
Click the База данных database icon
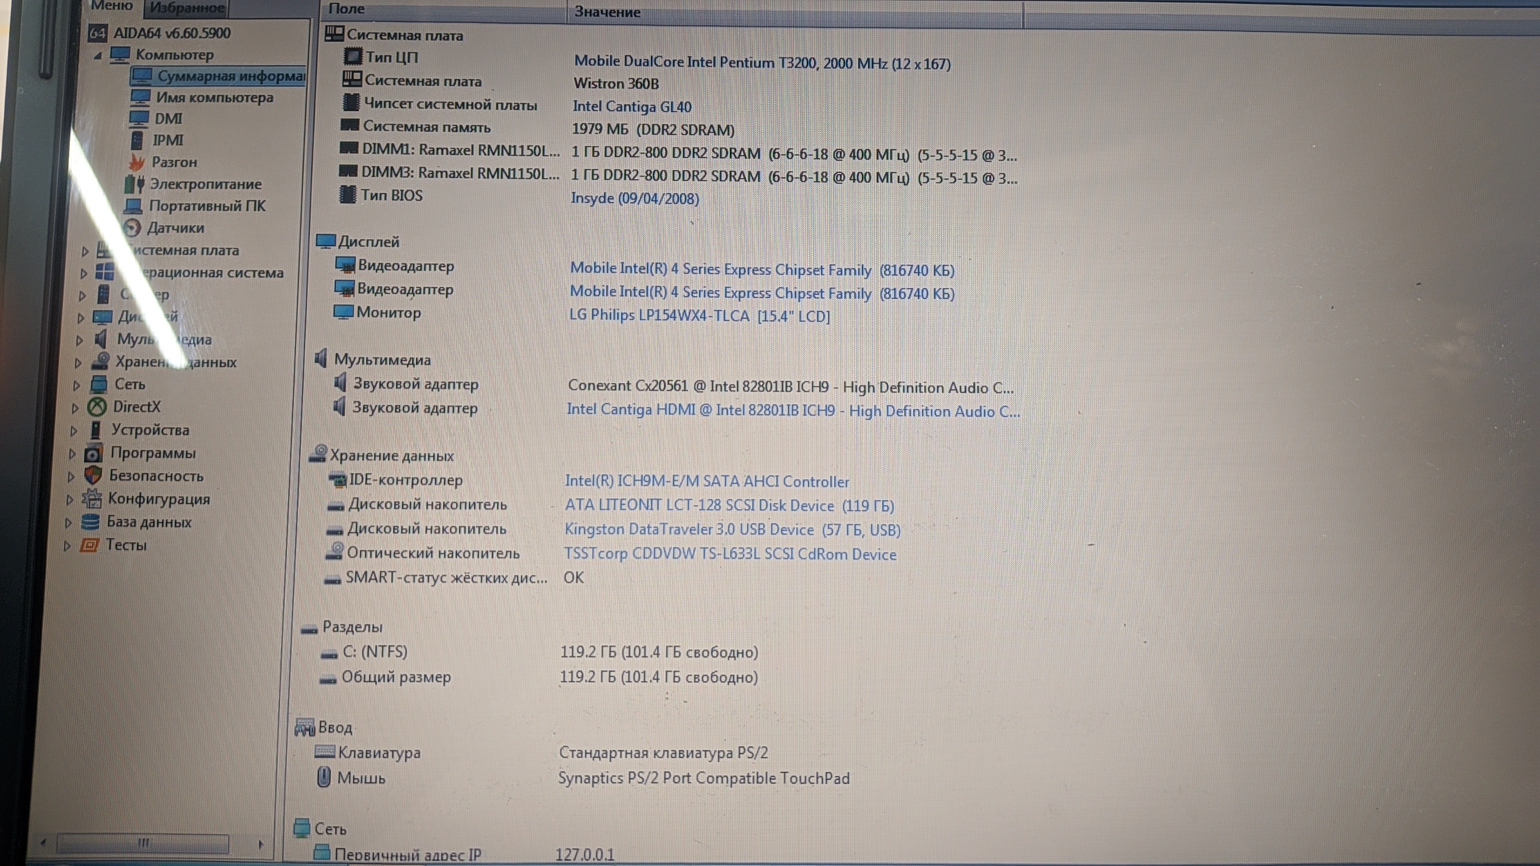[x=91, y=522]
